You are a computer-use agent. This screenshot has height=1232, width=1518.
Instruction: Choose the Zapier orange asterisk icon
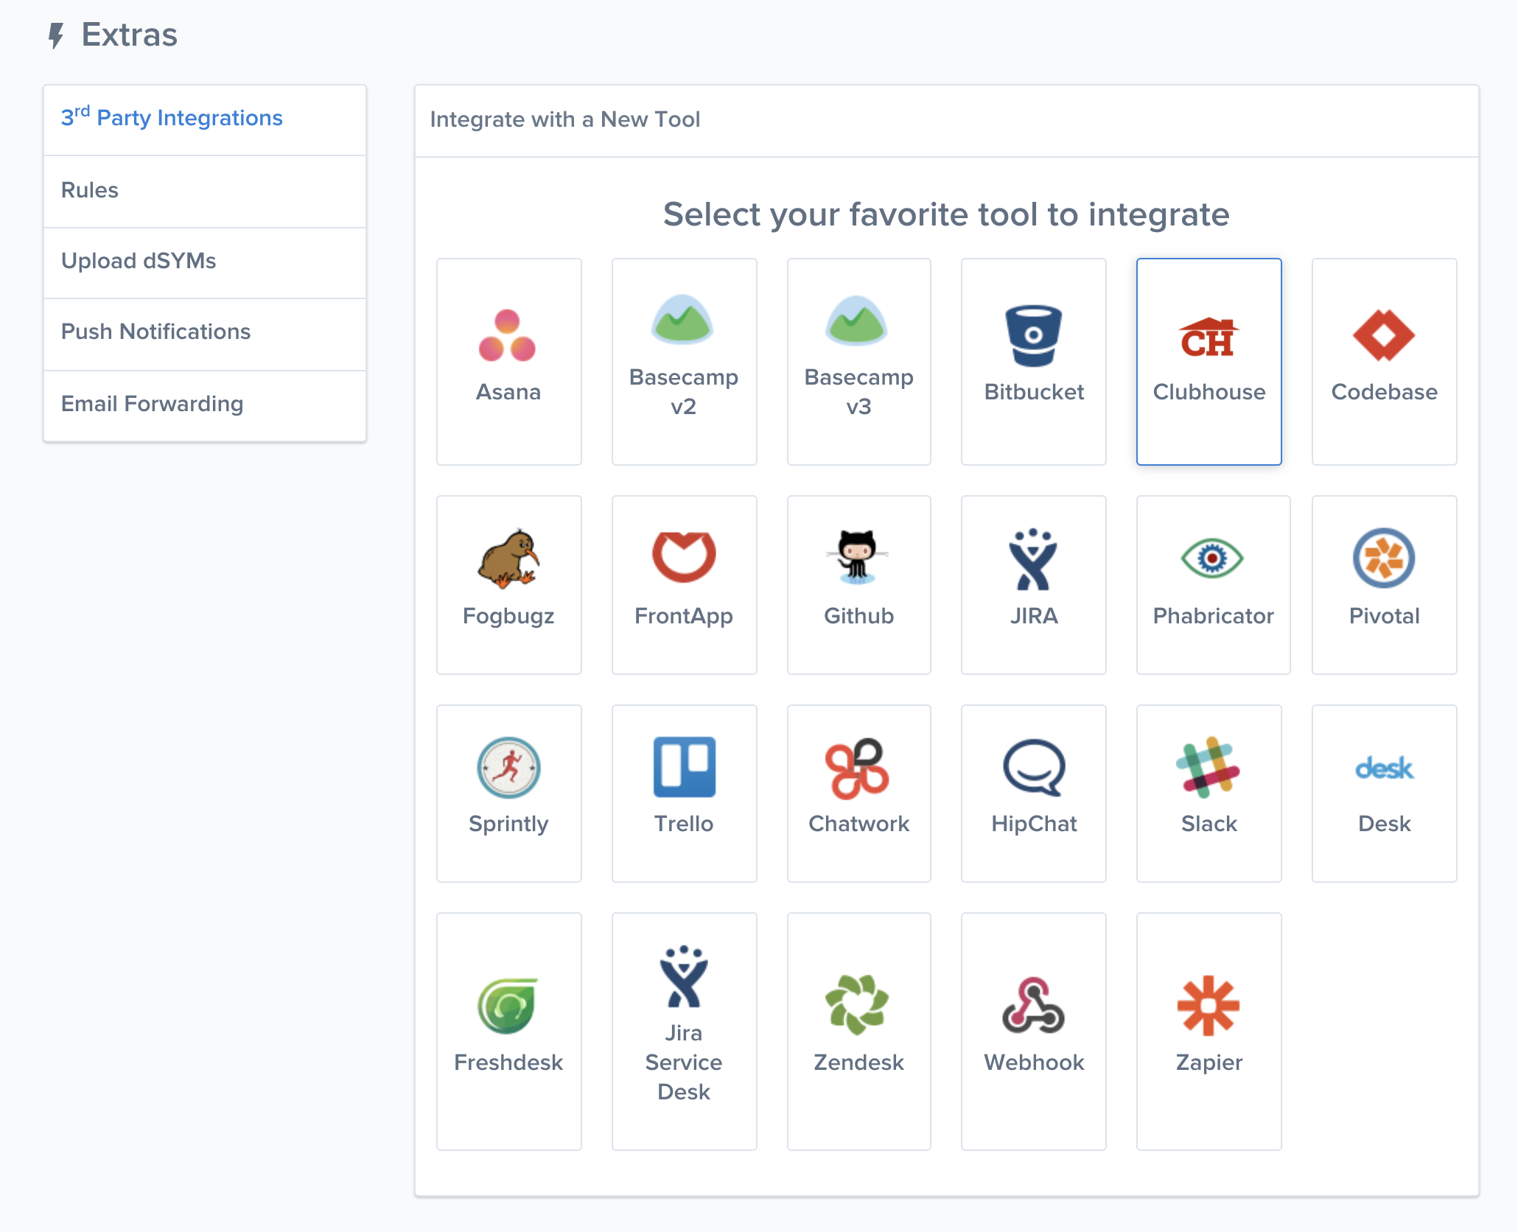[1209, 1006]
